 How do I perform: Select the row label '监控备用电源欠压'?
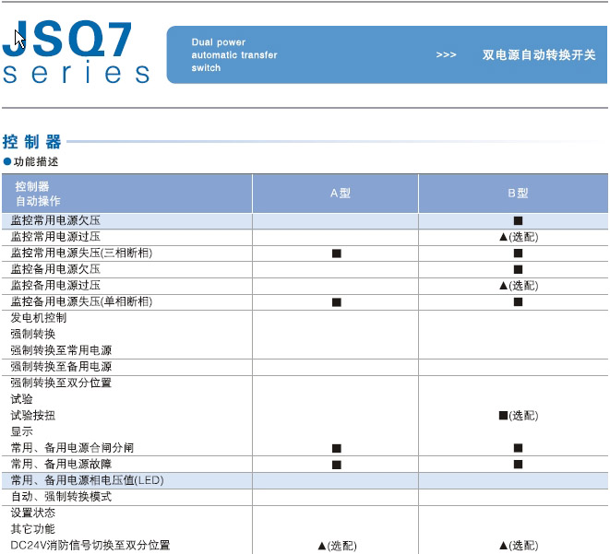[x=55, y=269]
